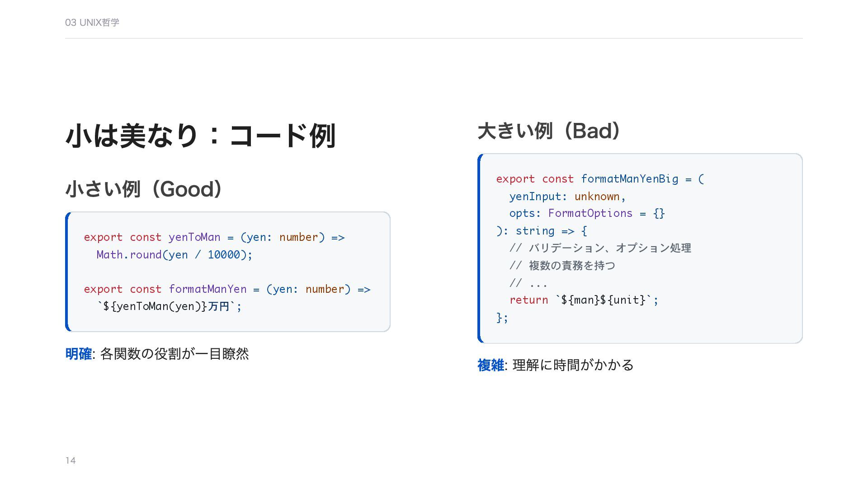This screenshot has height=488, width=868.
Task: Click the template string with 万円
Action: click(x=170, y=306)
